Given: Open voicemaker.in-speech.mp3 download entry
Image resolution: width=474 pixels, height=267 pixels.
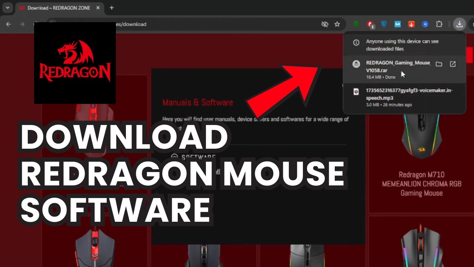Looking at the screenshot, I should [404, 97].
